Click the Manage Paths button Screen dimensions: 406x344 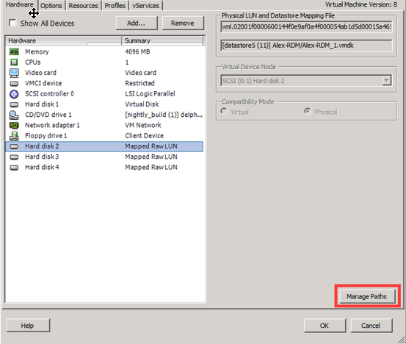click(x=367, y=296)
